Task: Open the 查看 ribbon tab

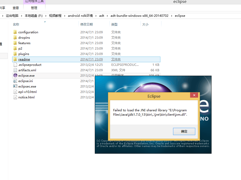Action: [16, 8]
